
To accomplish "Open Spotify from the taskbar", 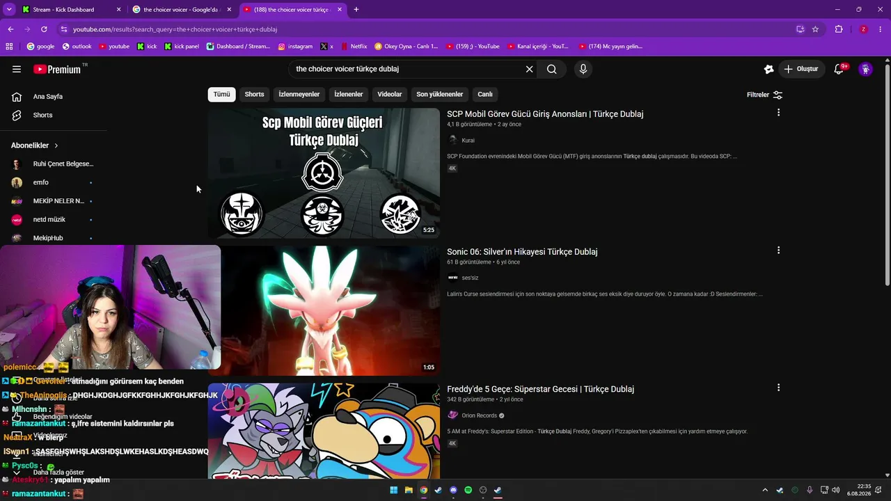I will 468,490.
